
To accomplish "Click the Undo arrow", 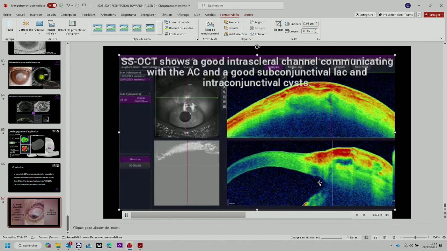I will click(68, 6).
